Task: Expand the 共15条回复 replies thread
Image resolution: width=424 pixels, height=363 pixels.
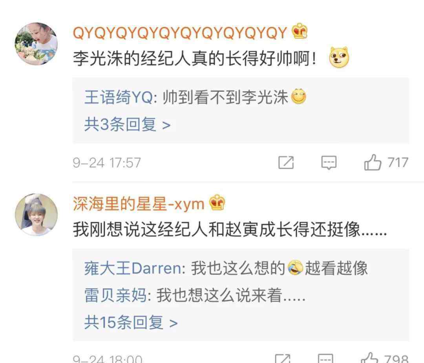Action: click(131, 322)
